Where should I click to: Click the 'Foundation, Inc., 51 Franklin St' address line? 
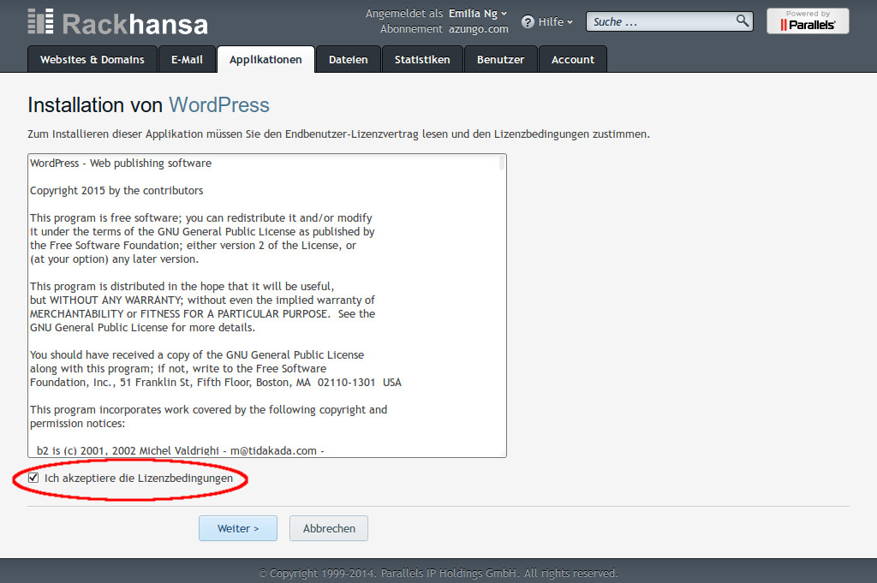[x=216, y=383]
